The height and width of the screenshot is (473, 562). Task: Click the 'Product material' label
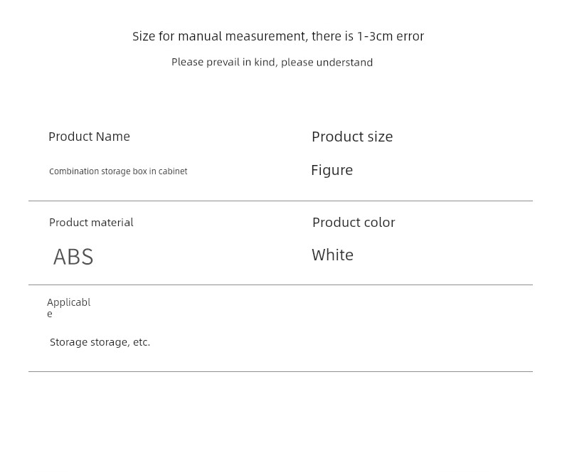pyautogui.click(x=91, y=223)
